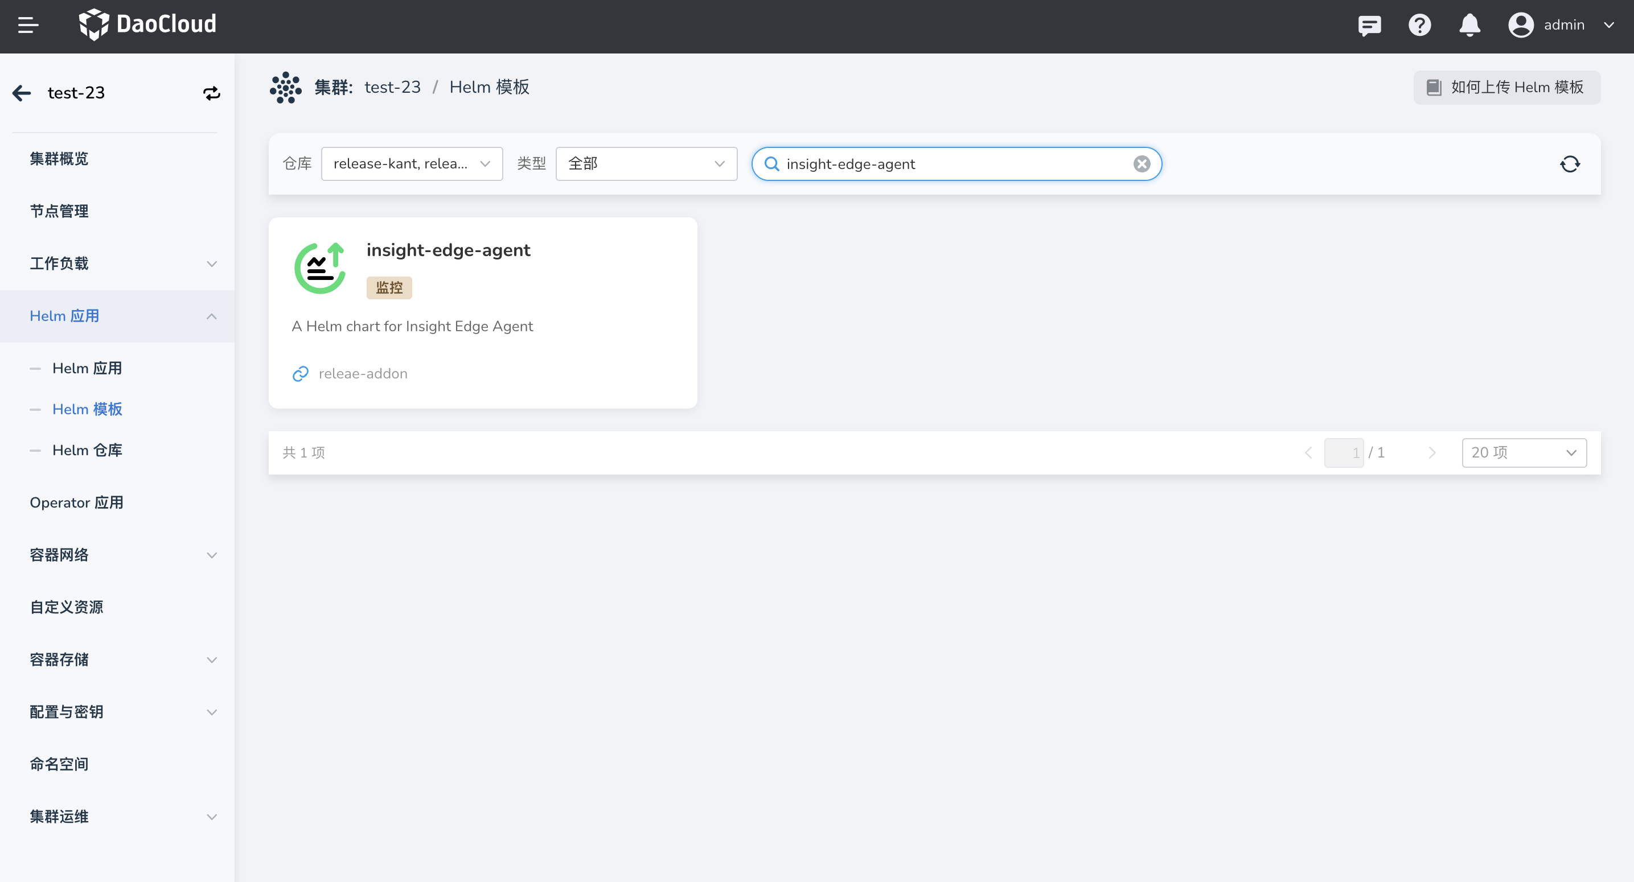Open the insight-edge-agent card title
This screenshot has width=1634, height=882.
(449, 250)
